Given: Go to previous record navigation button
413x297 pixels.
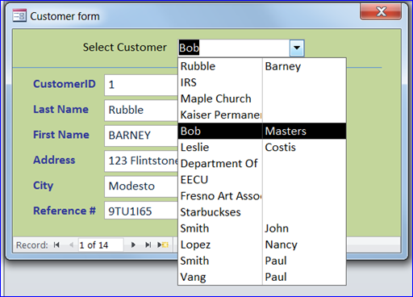Looking at the screenshot, I should (x=71, y=245).
